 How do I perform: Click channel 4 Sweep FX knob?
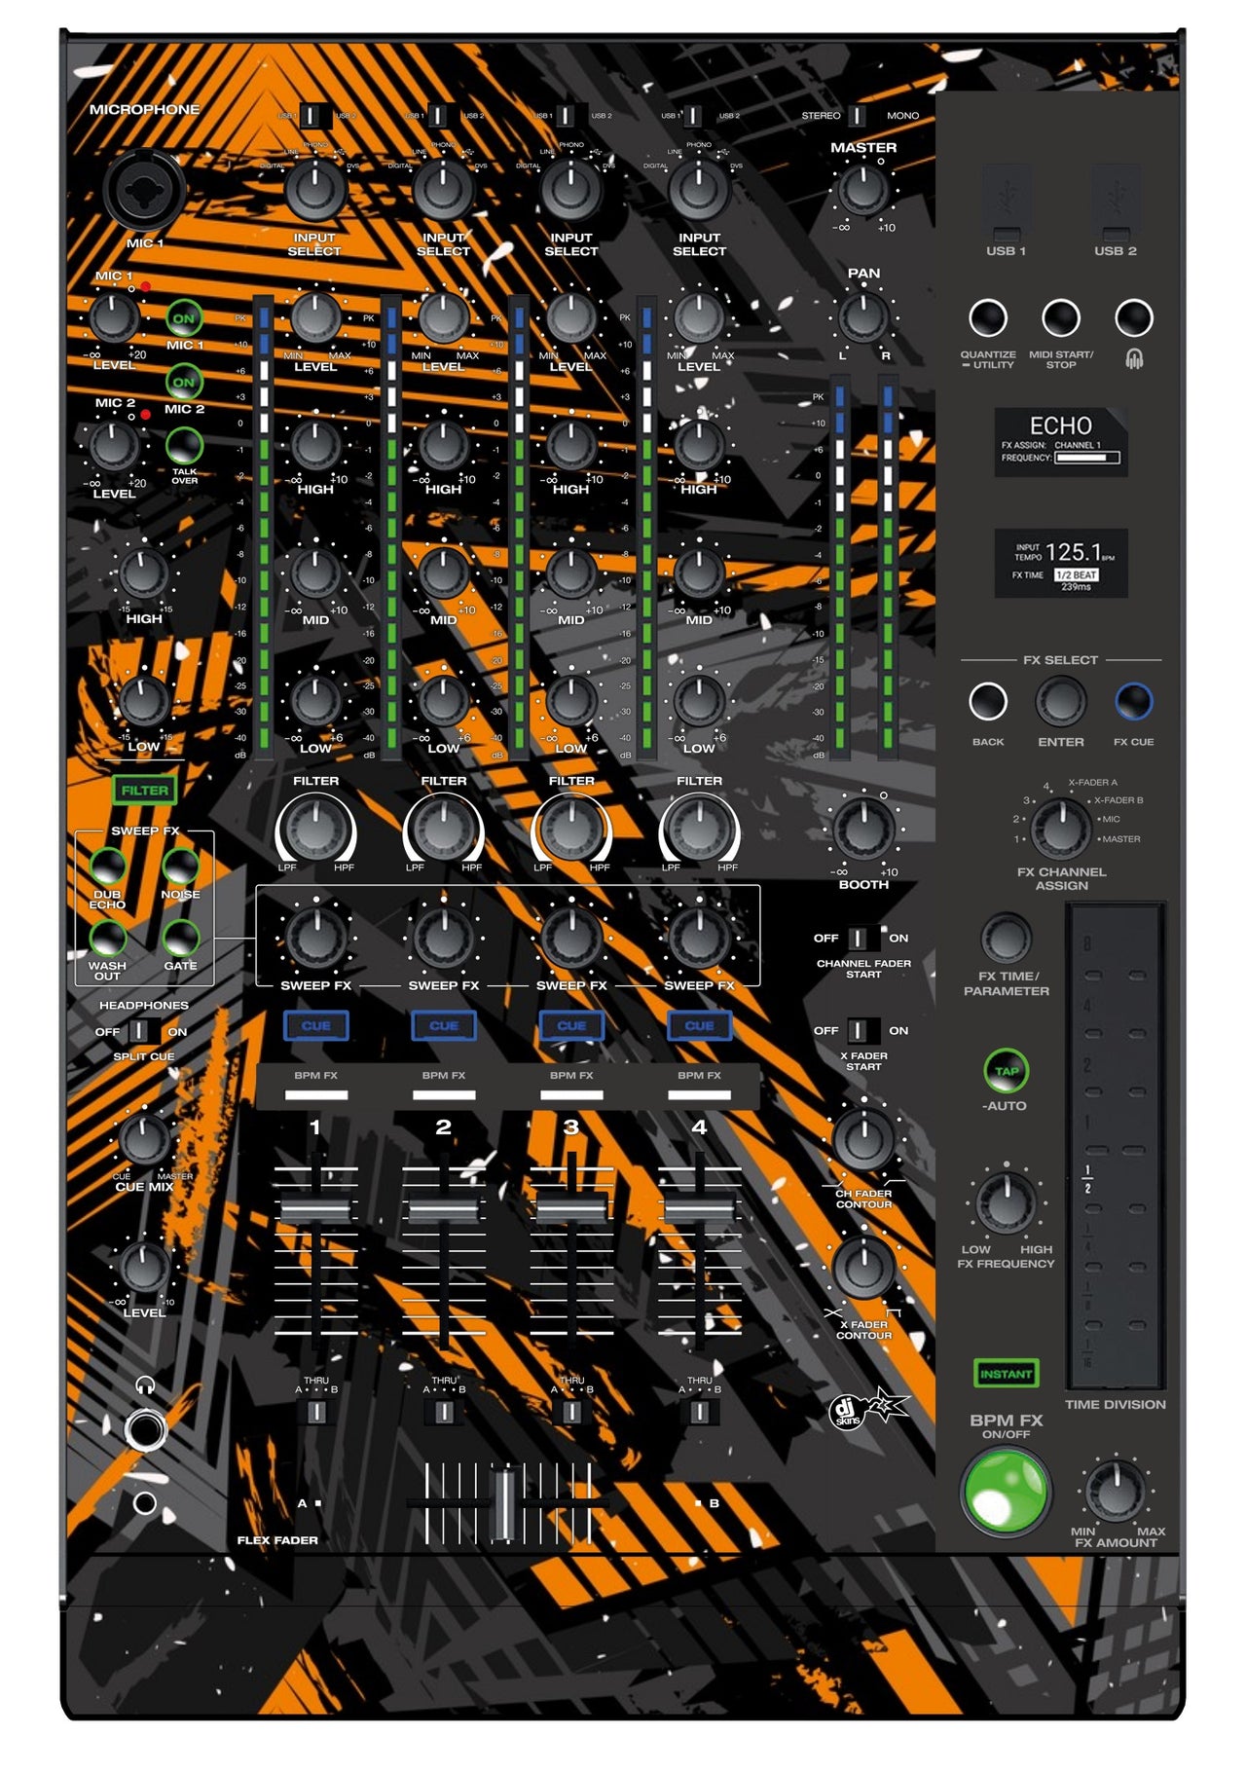(x=699, y=937)
